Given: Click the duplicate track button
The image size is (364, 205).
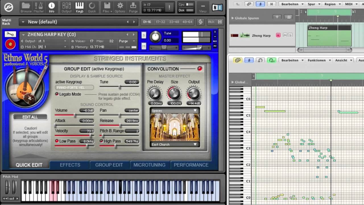Looking at the screenshot, I should [288, 17].
